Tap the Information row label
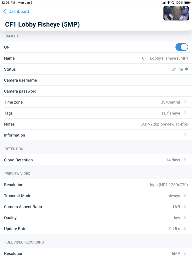Viewport: 192px width, 256px height. (15, 135)
